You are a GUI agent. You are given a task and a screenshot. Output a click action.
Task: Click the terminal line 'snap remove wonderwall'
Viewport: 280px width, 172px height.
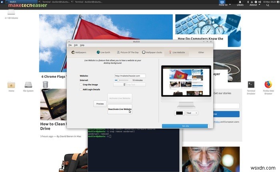122,132
